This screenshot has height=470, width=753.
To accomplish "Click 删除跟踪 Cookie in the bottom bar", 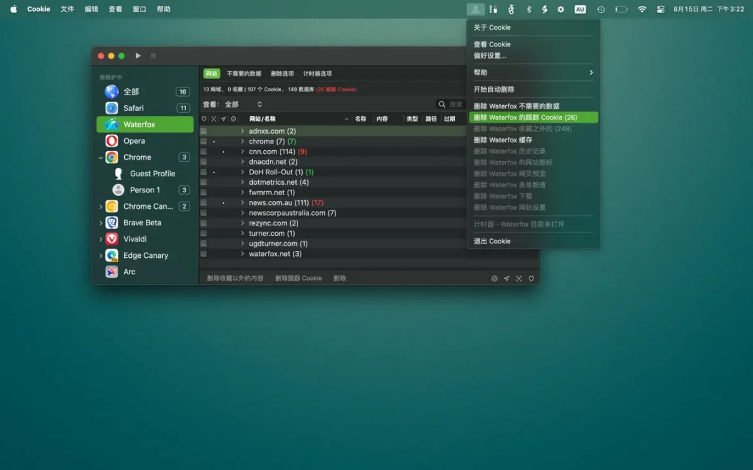I will click(298, 278).
